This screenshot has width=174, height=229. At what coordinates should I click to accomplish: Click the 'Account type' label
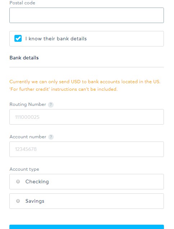tap(24, 169)
